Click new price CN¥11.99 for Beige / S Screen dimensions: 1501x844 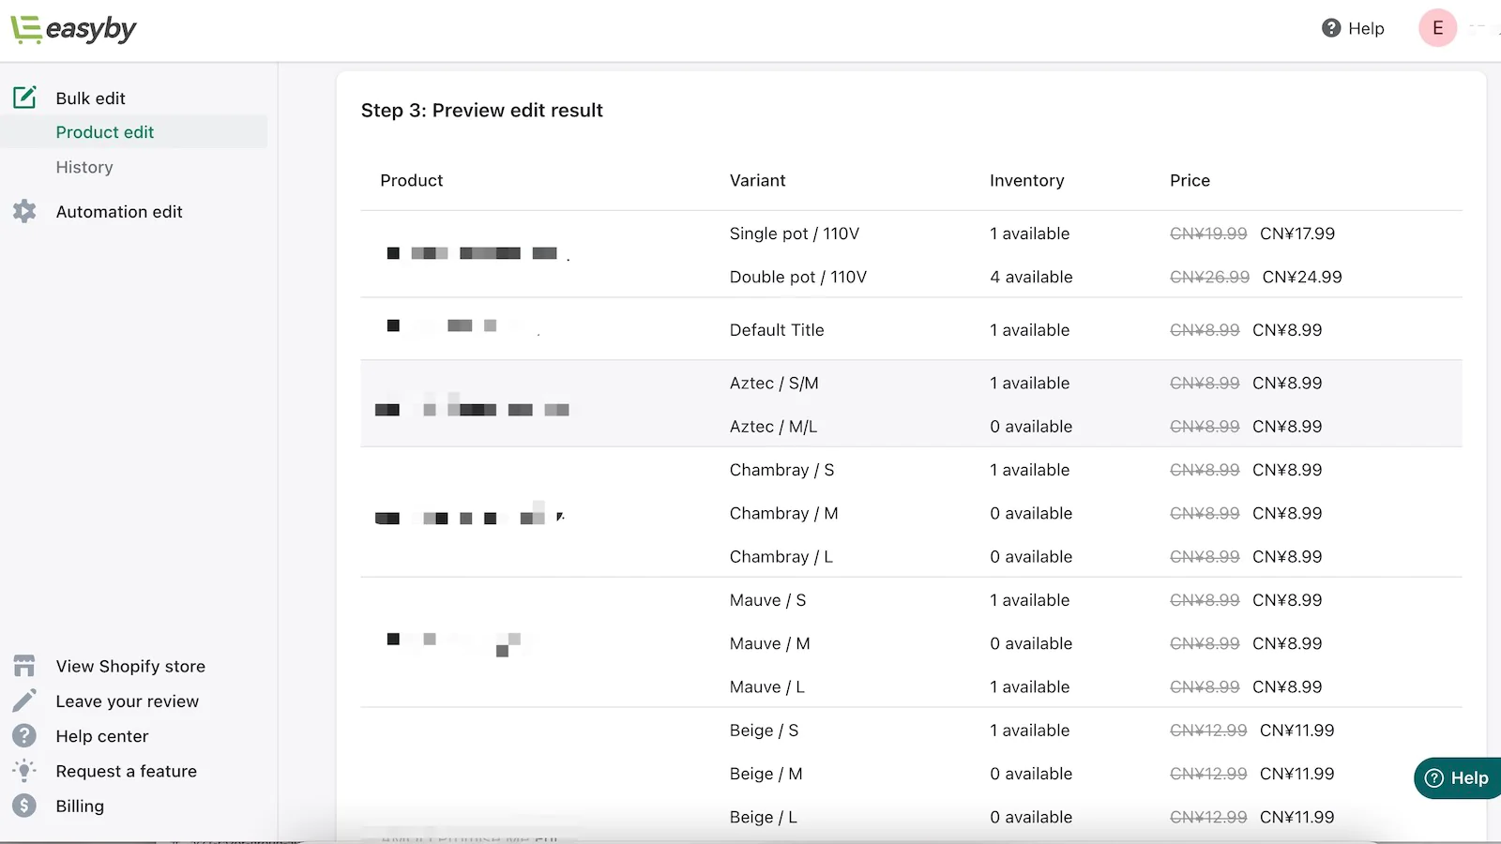(x=1297, y=731)
